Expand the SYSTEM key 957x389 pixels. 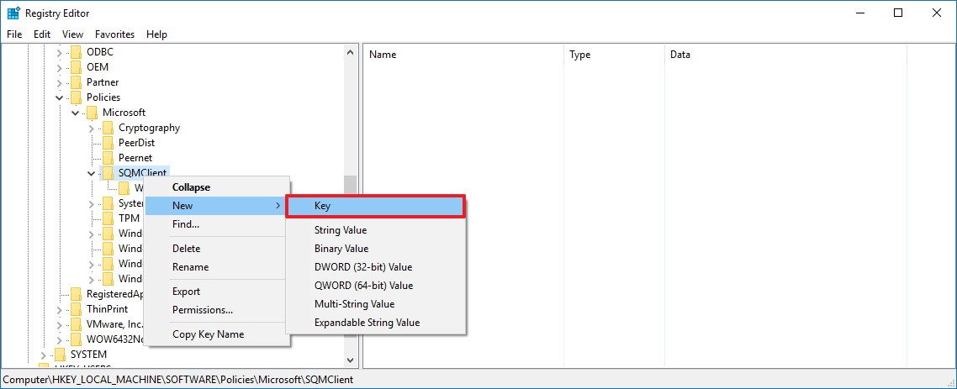[x=44, y=355]
